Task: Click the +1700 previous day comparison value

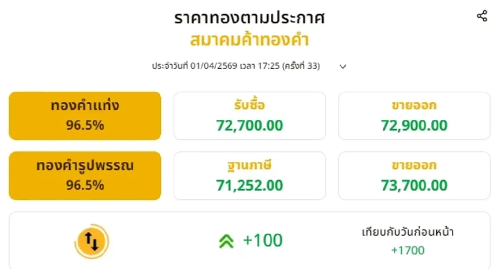Action: click(408, 250)
